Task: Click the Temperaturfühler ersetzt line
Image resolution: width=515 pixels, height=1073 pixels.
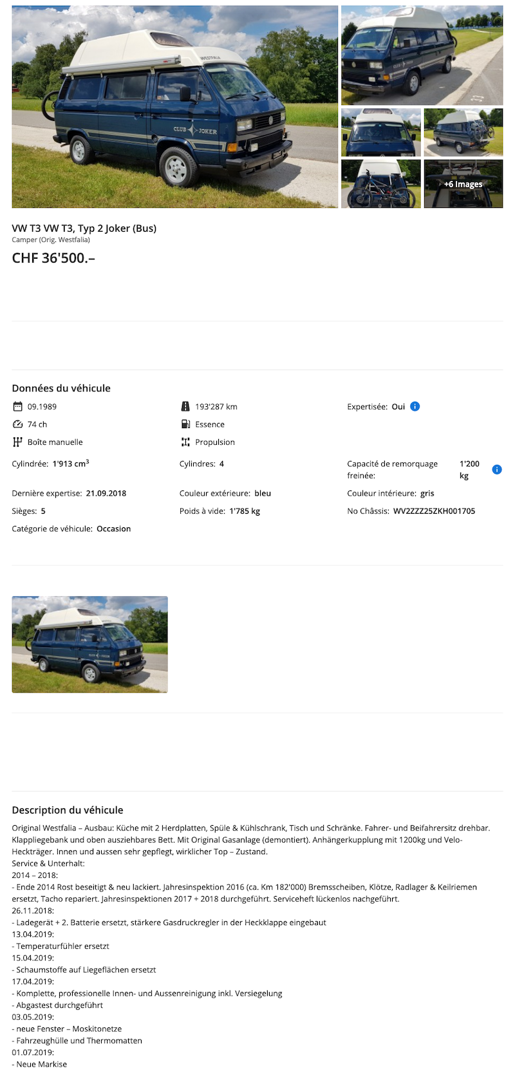Action: point(61,946)
